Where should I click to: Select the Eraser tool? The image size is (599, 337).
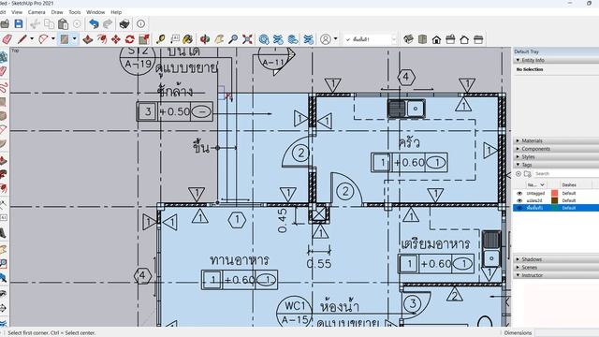(7, 39)
